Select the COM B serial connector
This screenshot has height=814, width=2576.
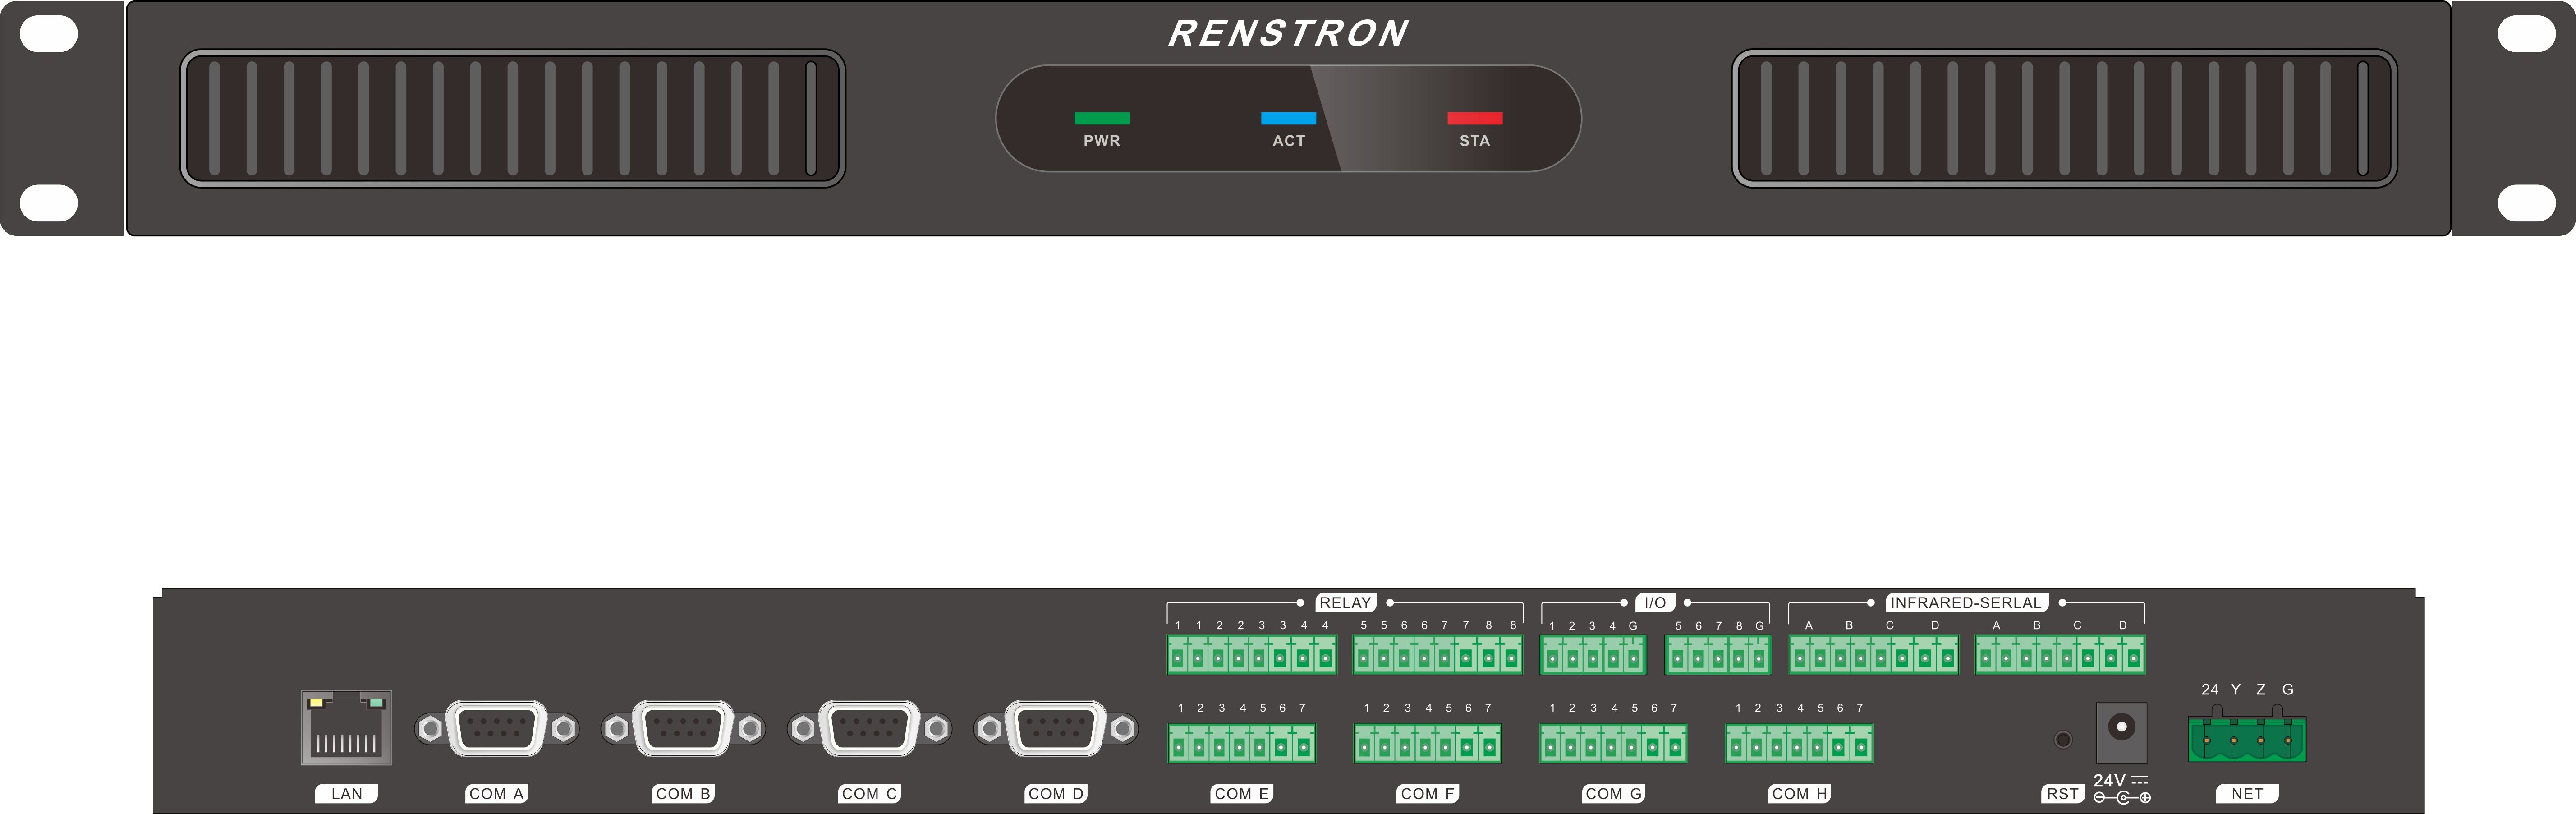click(683, 728)
